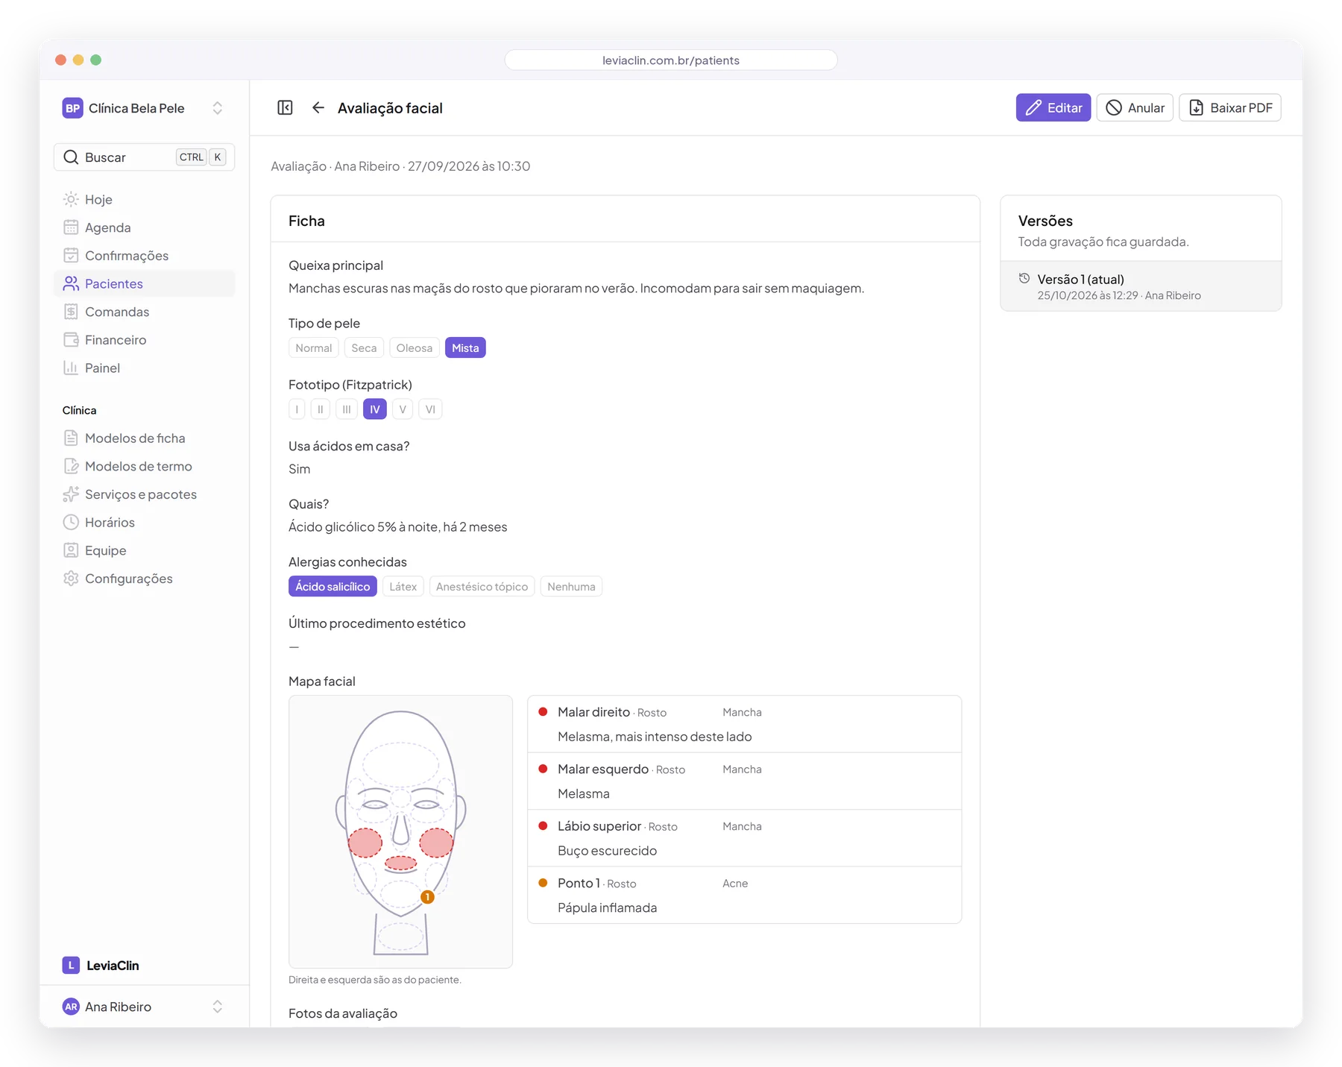Click the history icon of Versão 1
1342x1067 pixels.
(1024, 279)
